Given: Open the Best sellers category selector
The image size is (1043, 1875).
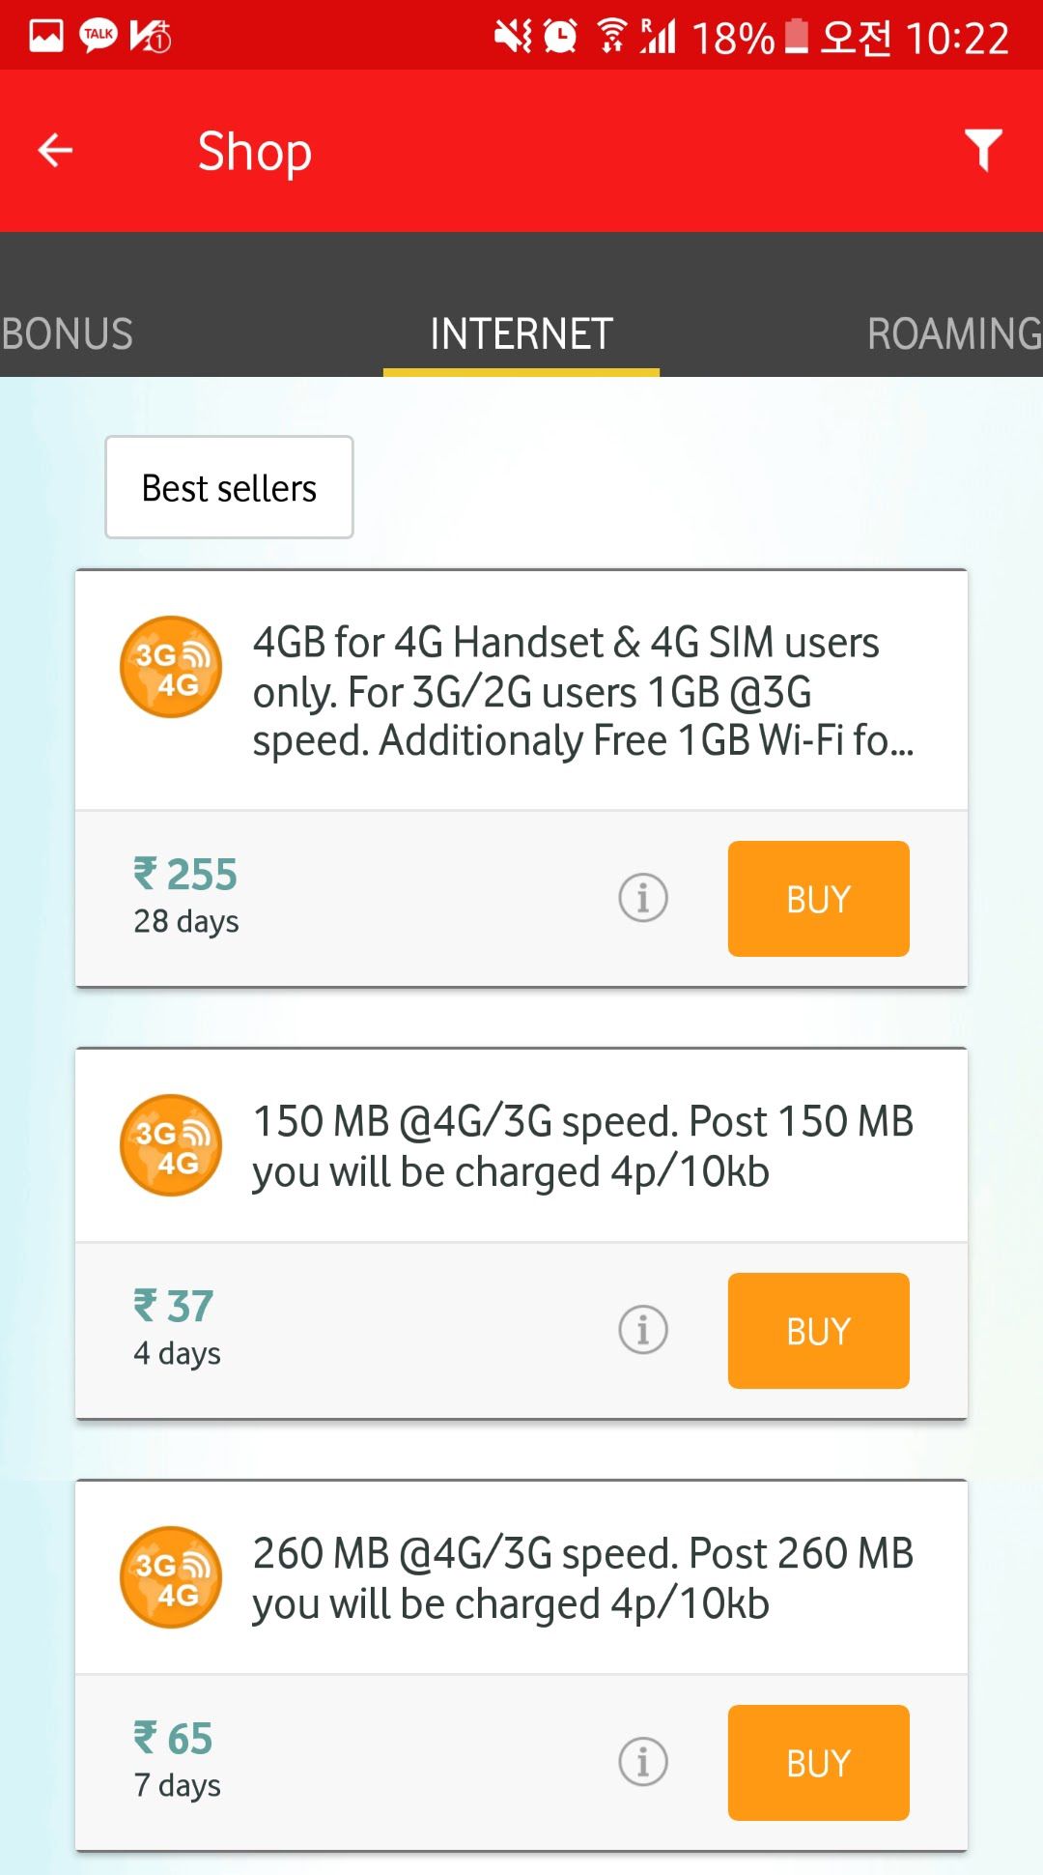Looking at the screenshot, I should [229, 487].
